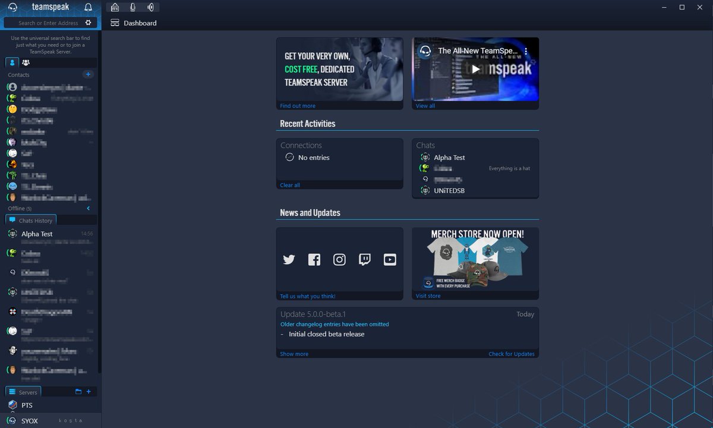
Task: Click the Chats History speech bubble icon
Action: pos(12,220)
